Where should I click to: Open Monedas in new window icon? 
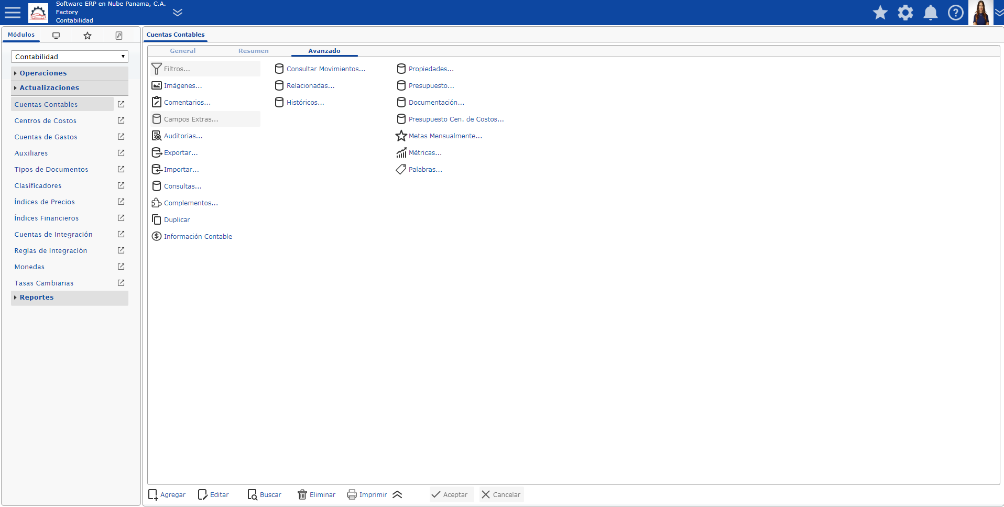pyautogui.click(x=121, y=267)
